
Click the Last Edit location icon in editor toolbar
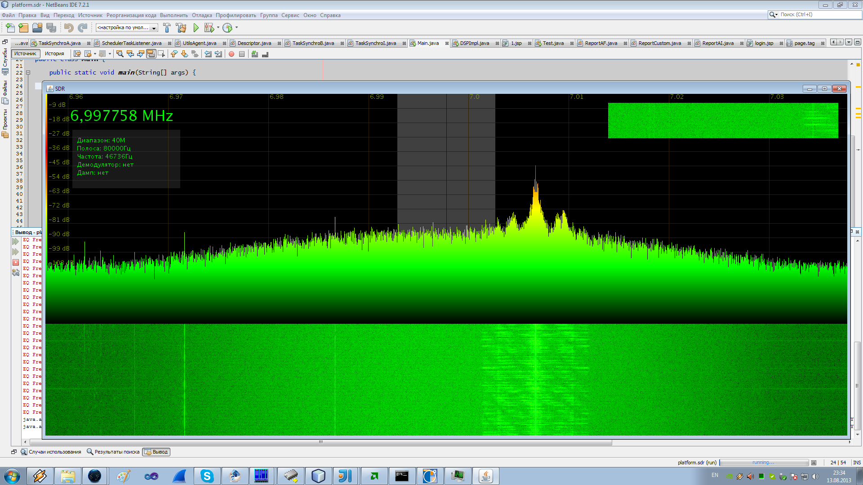point(77,54)
